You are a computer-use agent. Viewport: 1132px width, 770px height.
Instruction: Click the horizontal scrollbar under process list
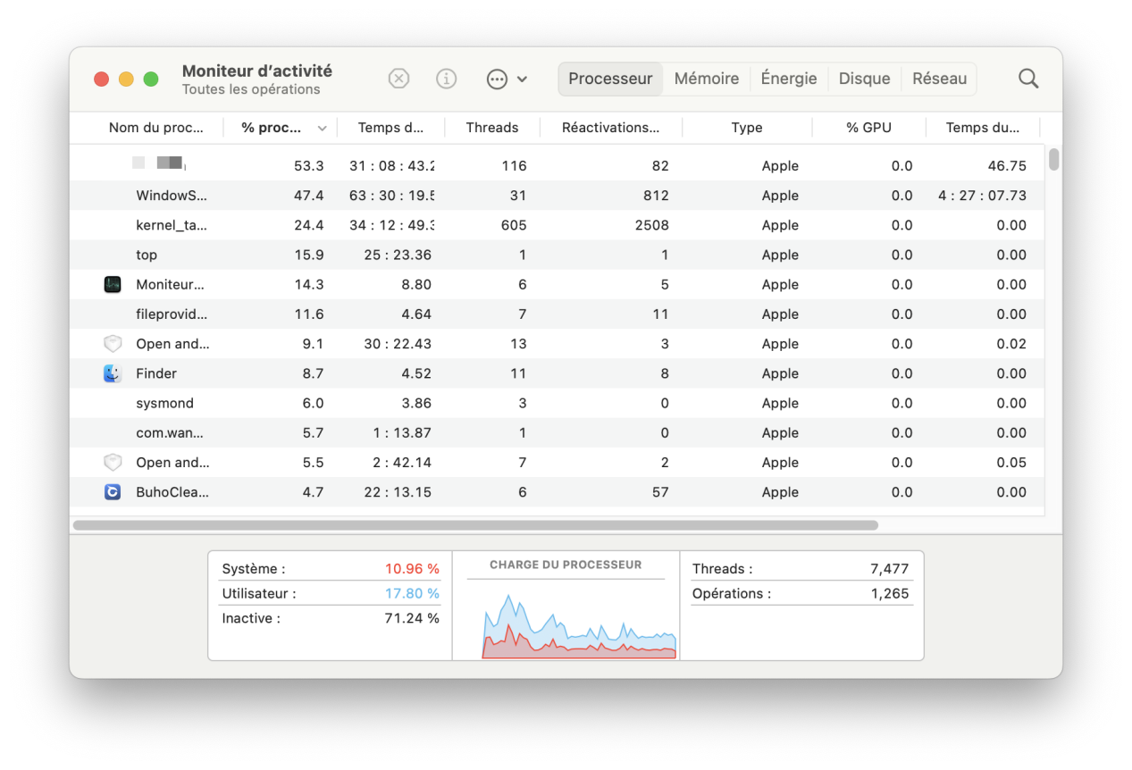[x=475, y=525]
